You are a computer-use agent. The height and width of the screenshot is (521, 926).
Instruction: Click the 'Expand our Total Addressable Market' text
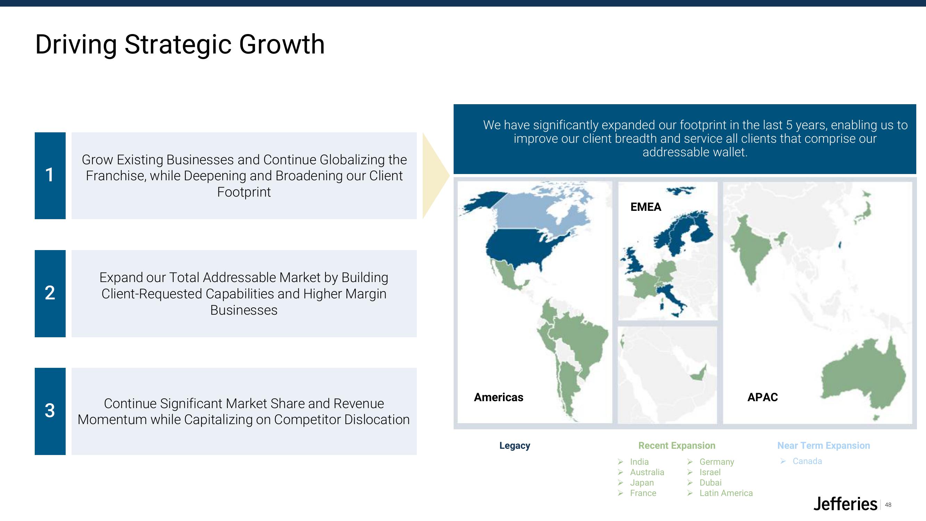pos(244,293)
